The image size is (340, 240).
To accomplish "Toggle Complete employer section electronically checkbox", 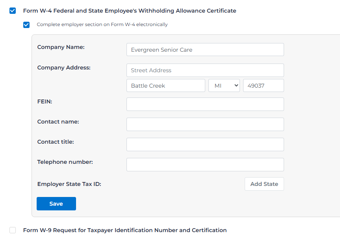I will (26, 25).
